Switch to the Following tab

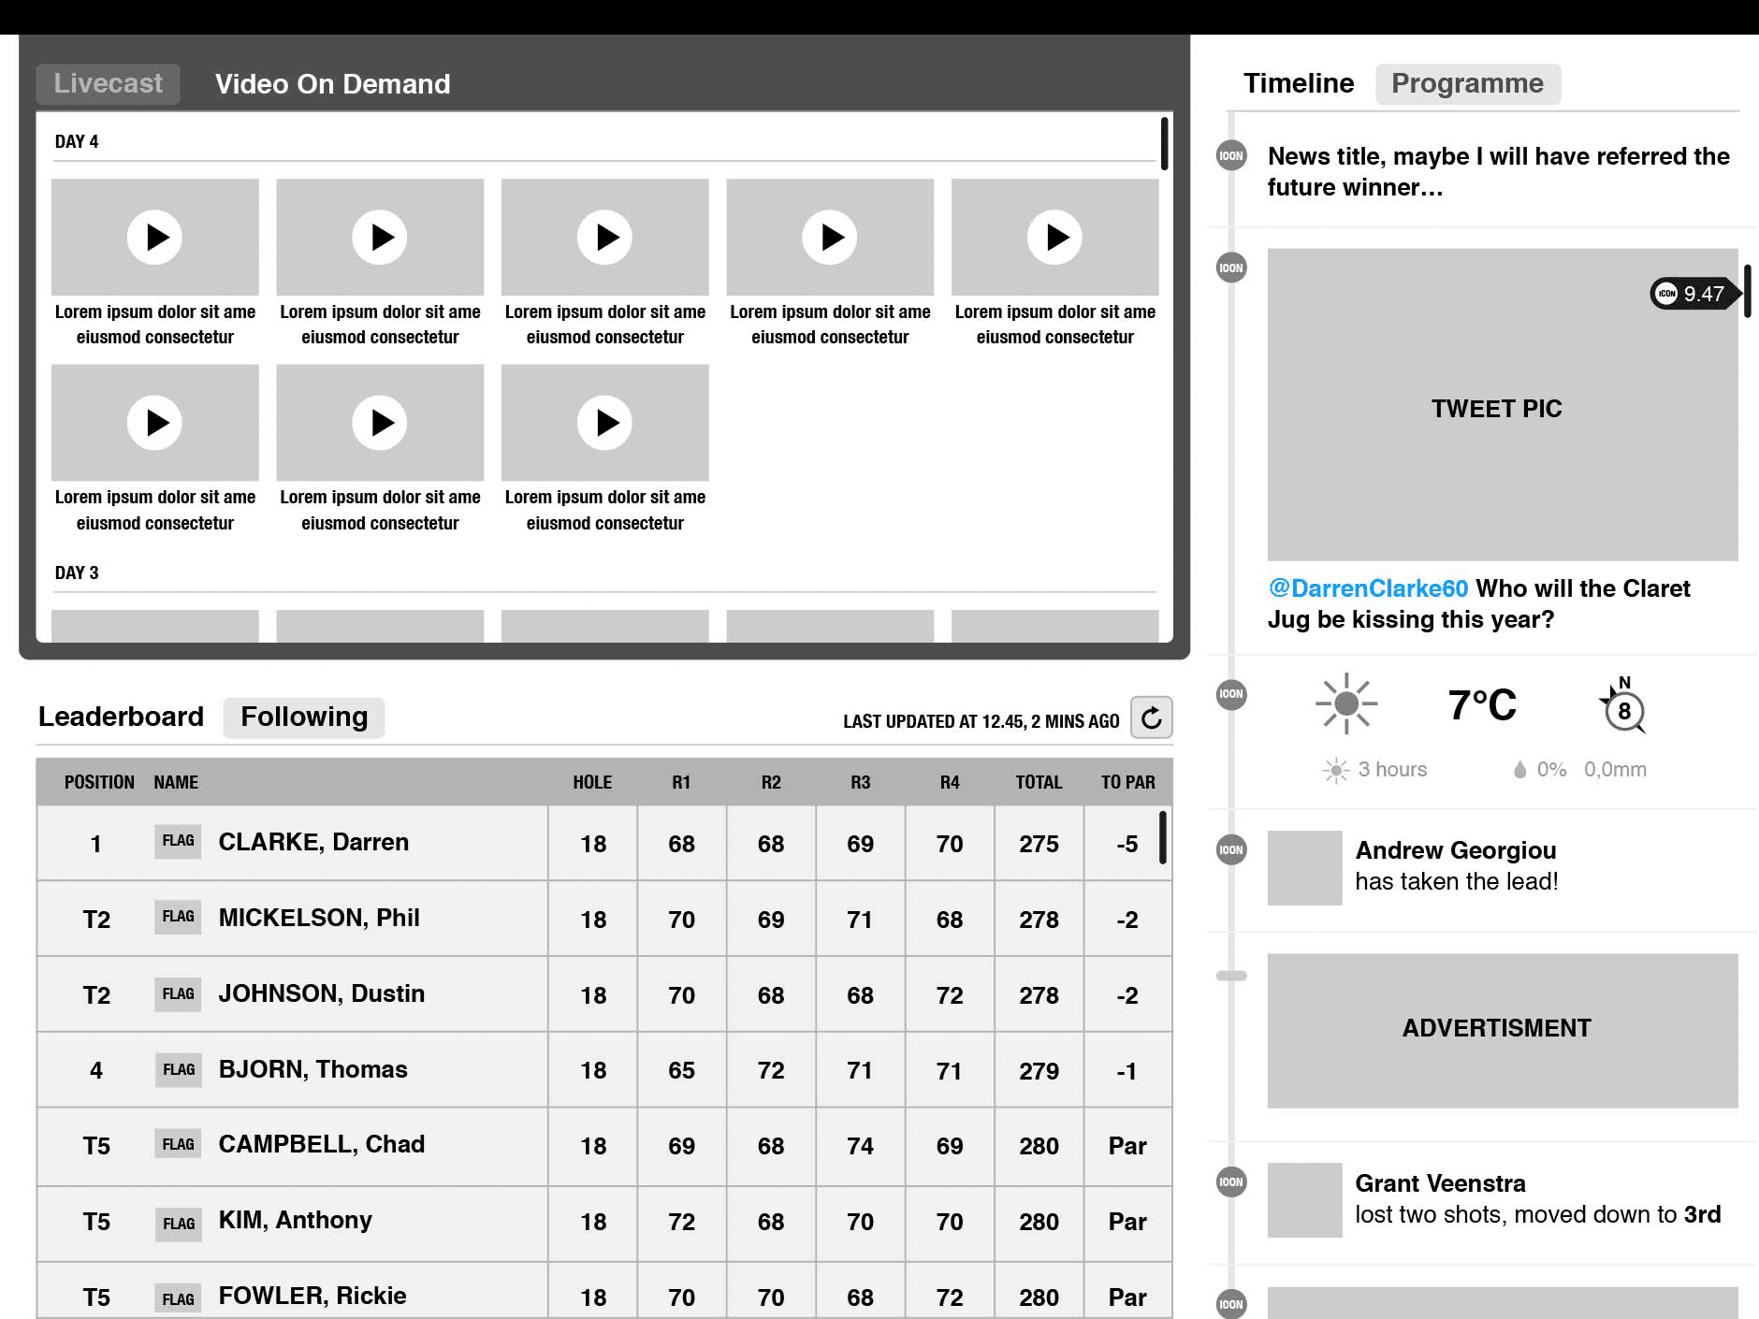click(304, 717)
